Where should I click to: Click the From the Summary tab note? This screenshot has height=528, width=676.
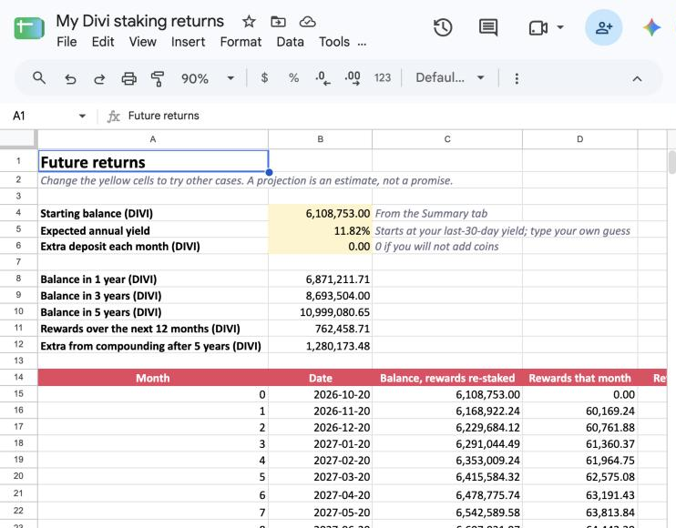[431, 214]
